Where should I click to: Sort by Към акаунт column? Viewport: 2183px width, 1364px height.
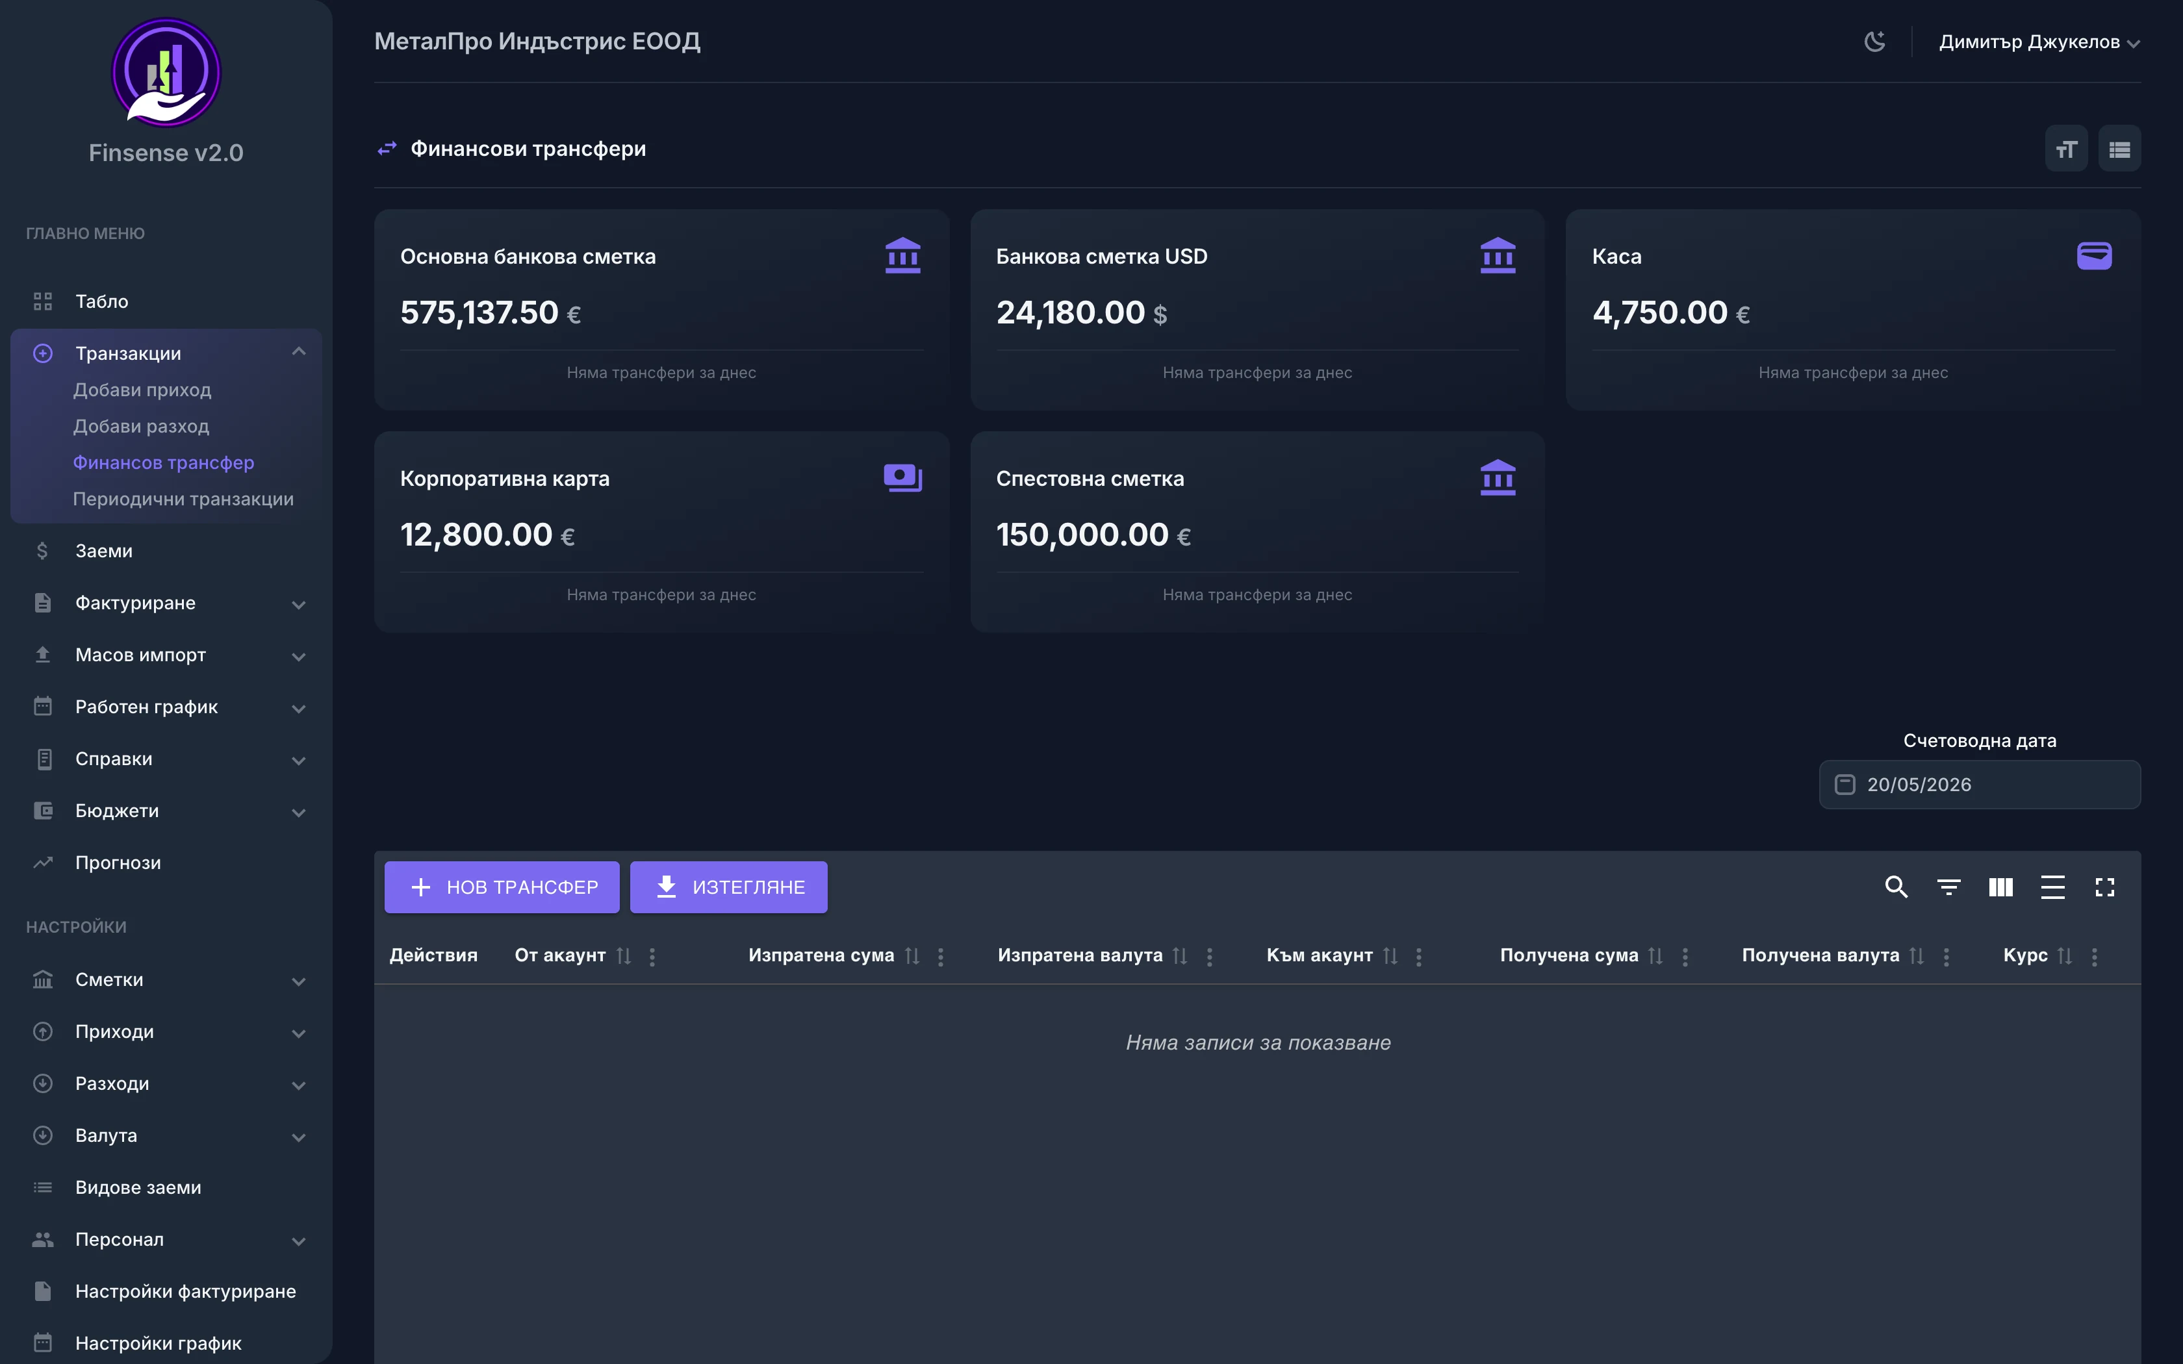(x=1390, y=955)
